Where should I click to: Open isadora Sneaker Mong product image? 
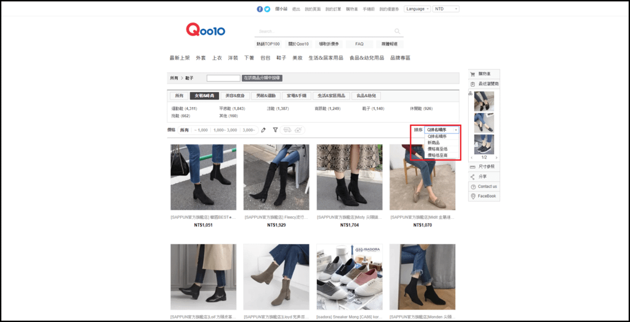pyautogui.click(x=349, y=277)
